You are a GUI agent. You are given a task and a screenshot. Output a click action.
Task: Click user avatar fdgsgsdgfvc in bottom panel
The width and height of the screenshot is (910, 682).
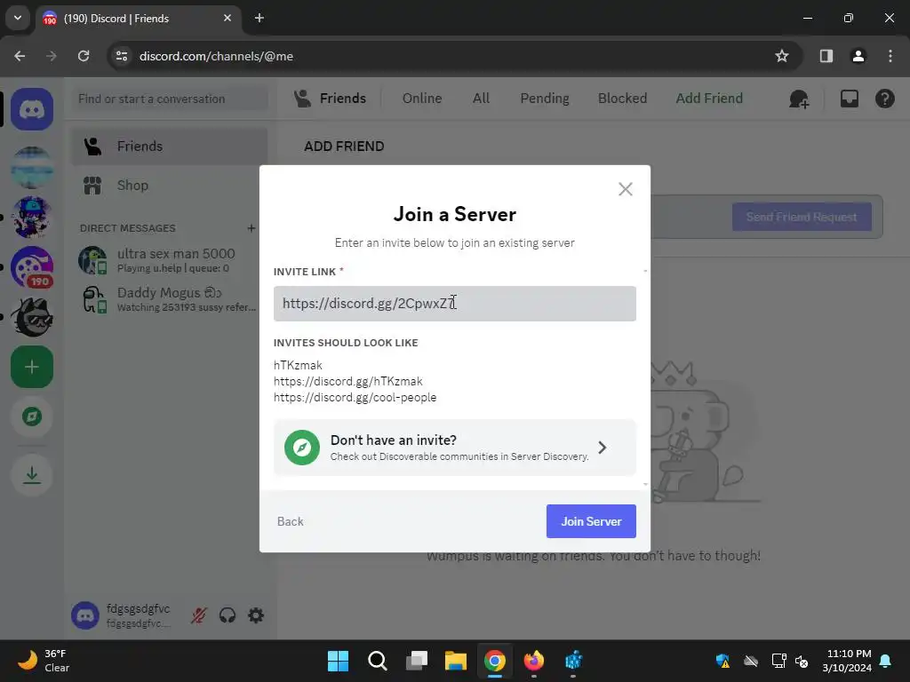pyautogui.click(x=85, y=615)
